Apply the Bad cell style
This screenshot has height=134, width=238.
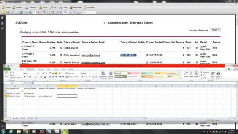(x=134, y=73)
